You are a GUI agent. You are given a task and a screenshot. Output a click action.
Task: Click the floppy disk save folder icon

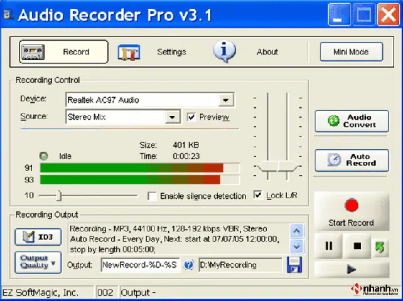[x=294, y=265]
